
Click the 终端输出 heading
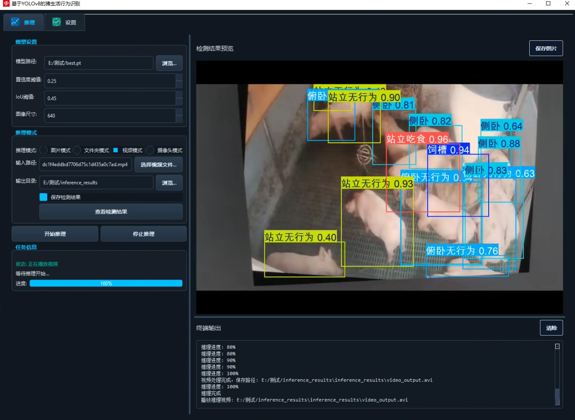tap(209, 328)
